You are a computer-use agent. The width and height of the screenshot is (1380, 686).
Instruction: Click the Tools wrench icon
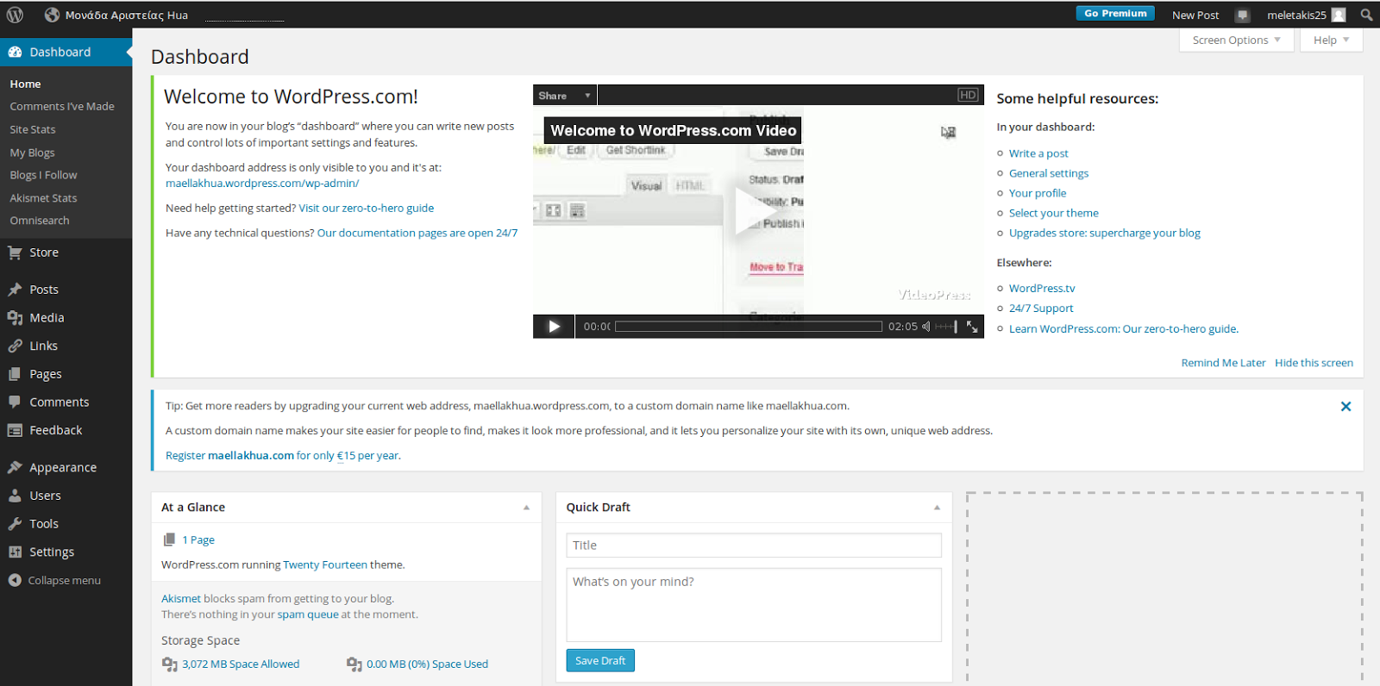15,523
